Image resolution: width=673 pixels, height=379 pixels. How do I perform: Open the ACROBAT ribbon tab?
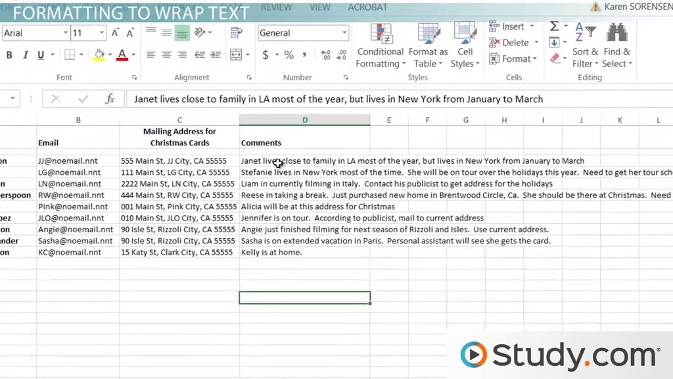click(367, 7)
